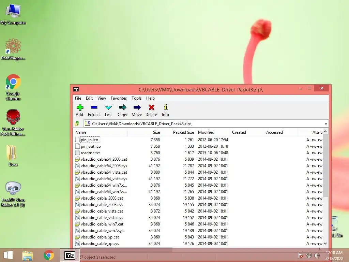This screenshot has height=262, width=349.
Task: Select the Docs folder on desktop
Action: click(13, 156)
